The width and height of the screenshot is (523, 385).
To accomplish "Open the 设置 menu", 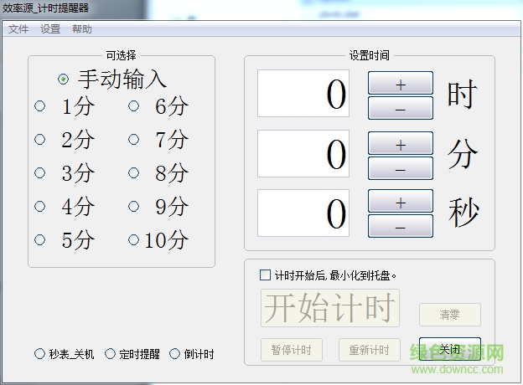I will click(50, 29).
